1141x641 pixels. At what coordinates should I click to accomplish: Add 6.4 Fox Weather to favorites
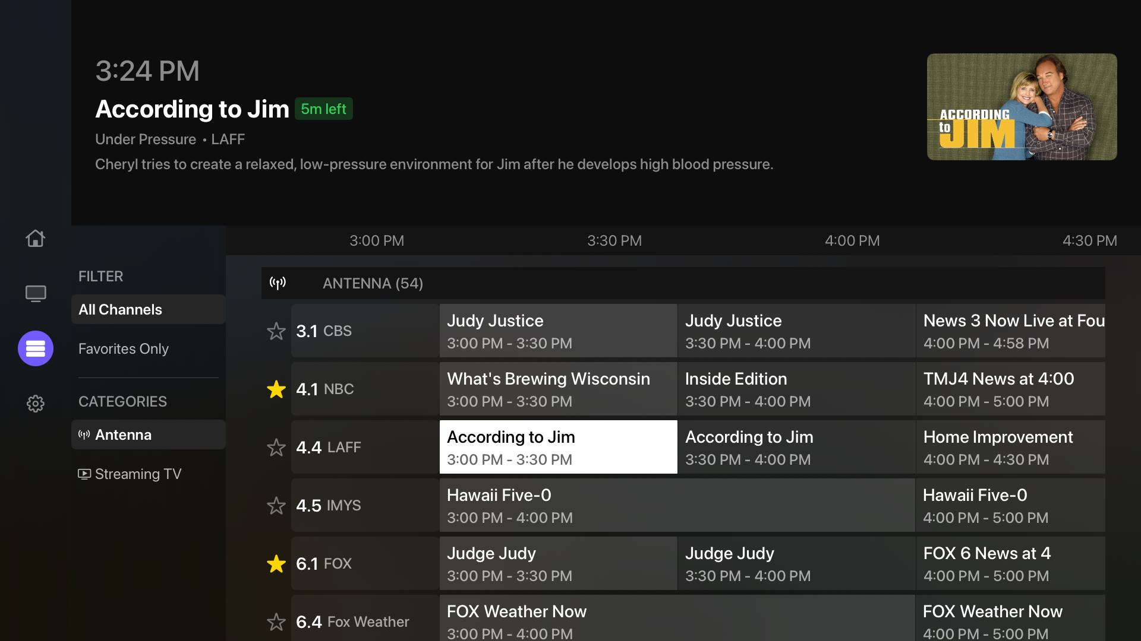click(276, 621)
